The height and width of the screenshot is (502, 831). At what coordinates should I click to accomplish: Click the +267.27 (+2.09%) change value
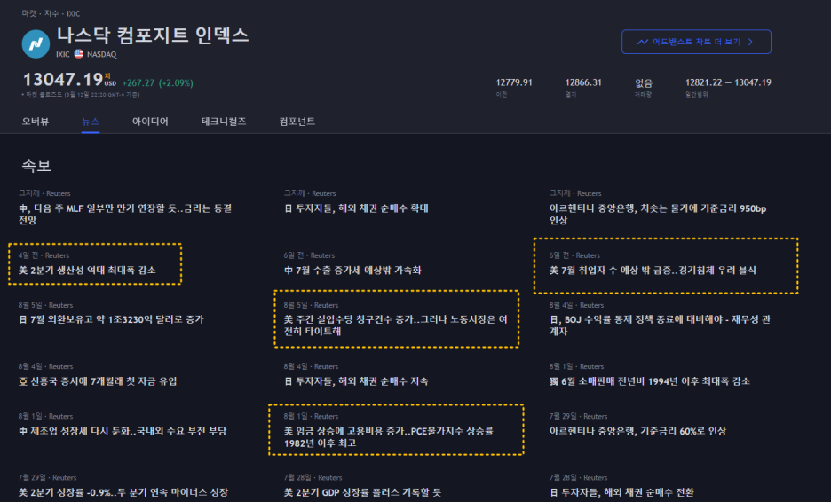click(158, 83)
